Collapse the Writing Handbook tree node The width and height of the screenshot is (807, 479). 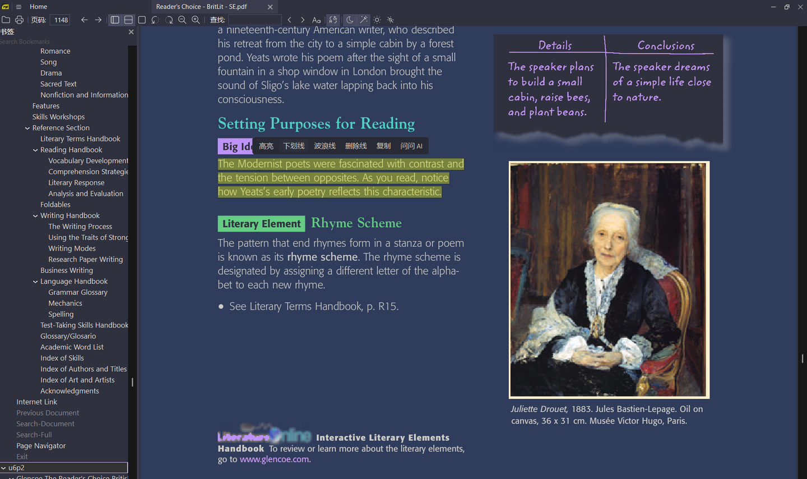coord(35,215)
